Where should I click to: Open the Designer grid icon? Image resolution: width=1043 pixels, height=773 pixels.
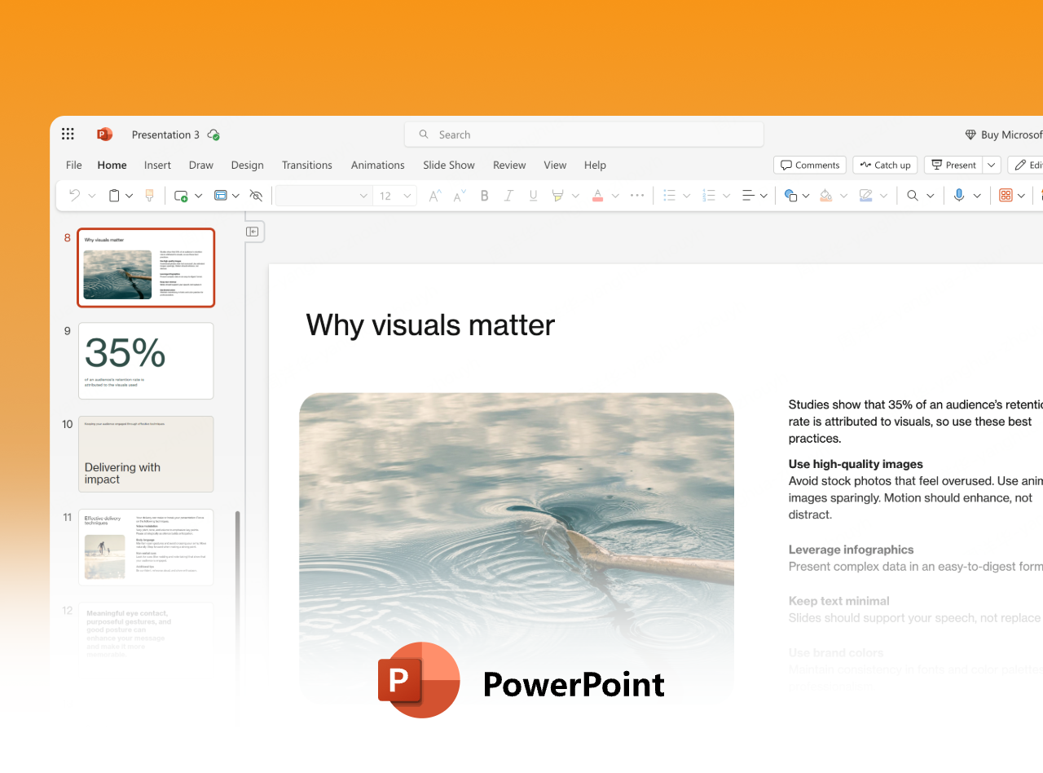pos(1006,196)
